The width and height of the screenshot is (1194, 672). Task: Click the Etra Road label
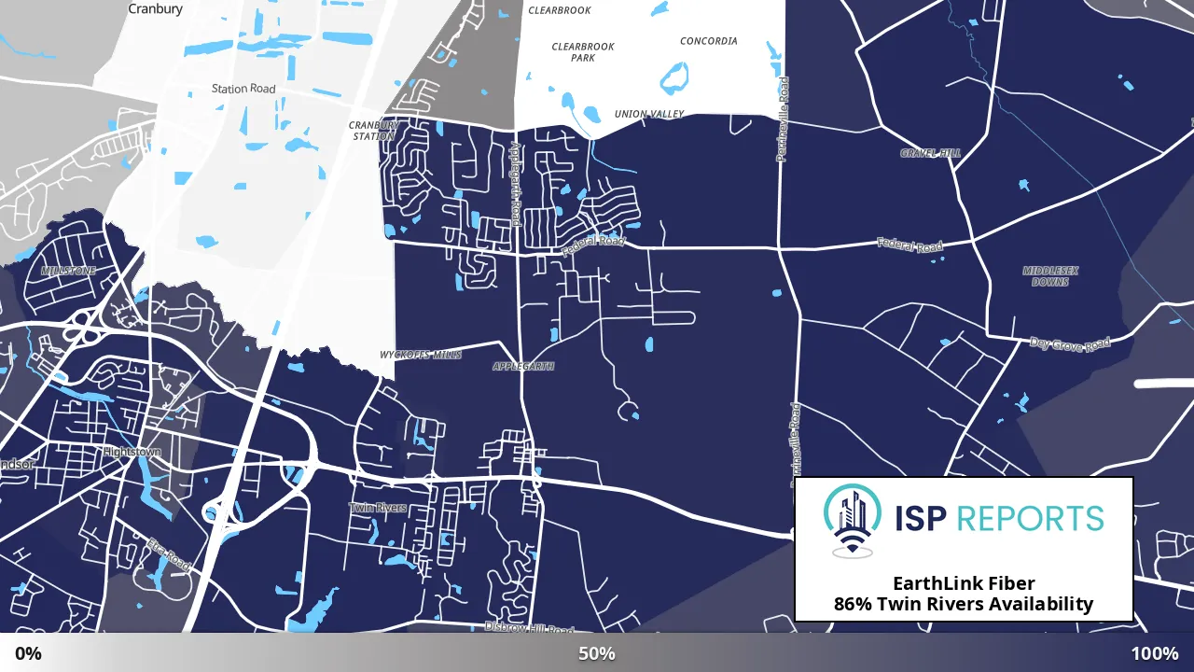[x=168, y=554]
